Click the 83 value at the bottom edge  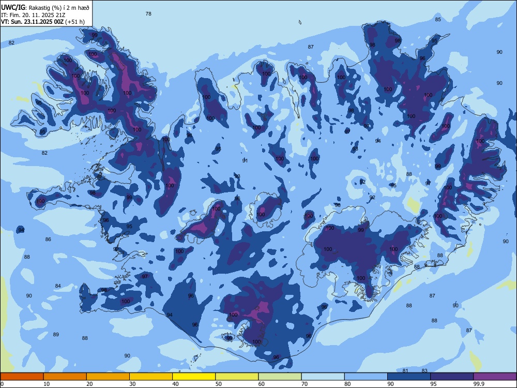424,371
